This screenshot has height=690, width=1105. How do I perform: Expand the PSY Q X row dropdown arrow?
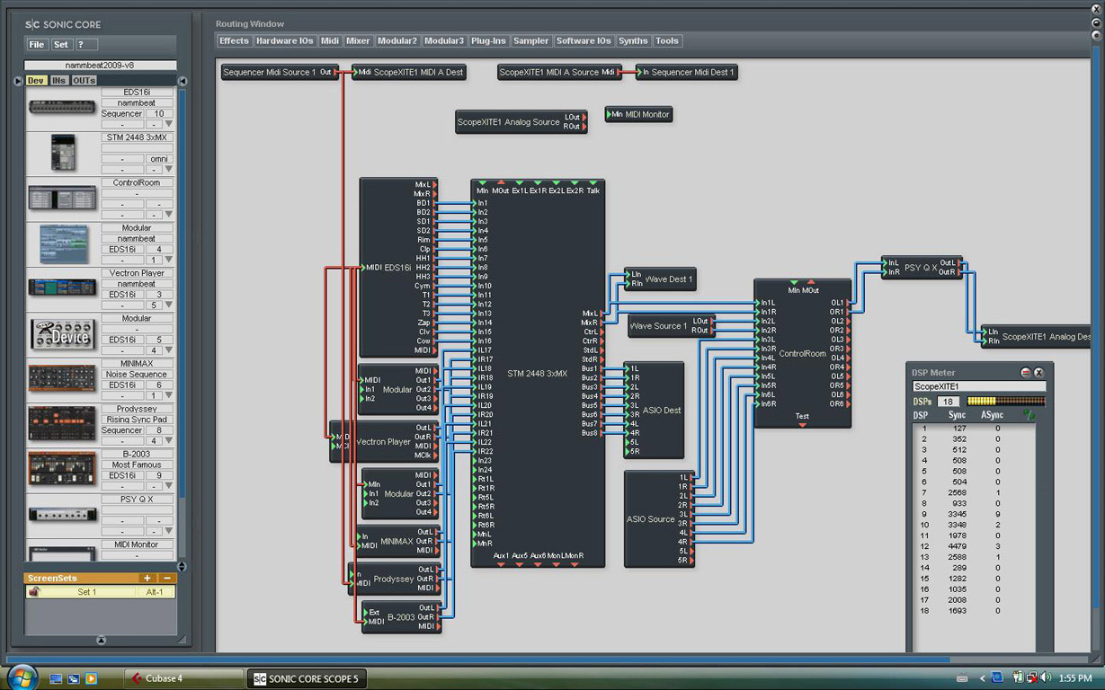168,531
